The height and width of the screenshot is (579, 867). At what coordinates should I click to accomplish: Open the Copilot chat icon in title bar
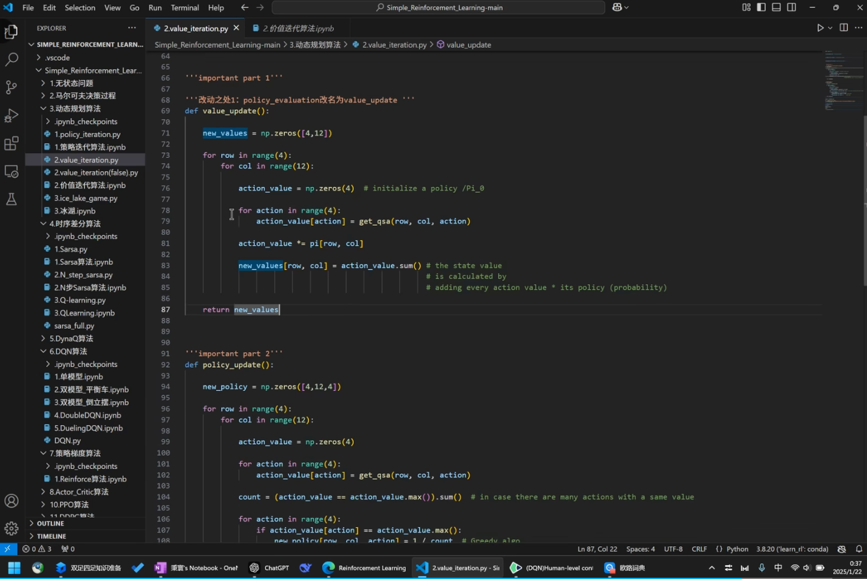pos(617,7)
